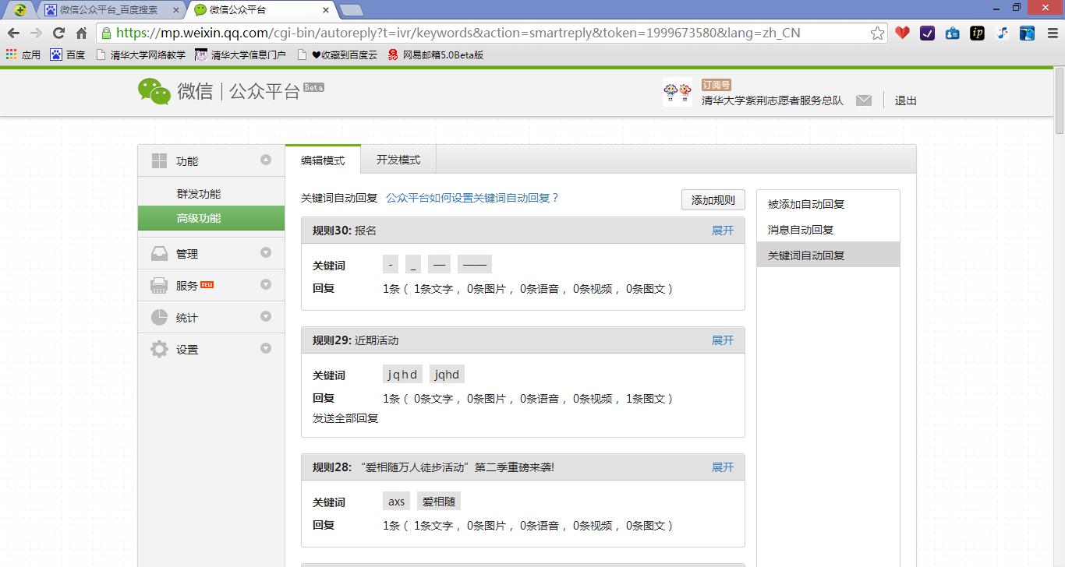This screenshot has height=567, width=1065.
Task: Click the 微信公众平台 green logo icon
Action: click(154, 93)
